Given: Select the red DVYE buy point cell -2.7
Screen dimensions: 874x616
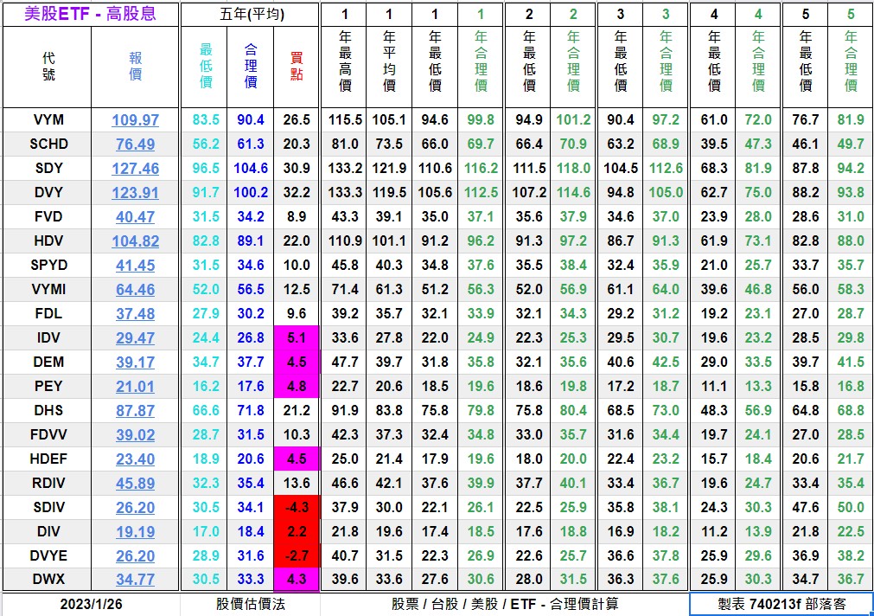Looking at the screenshot, I should [x=297, y=556].
